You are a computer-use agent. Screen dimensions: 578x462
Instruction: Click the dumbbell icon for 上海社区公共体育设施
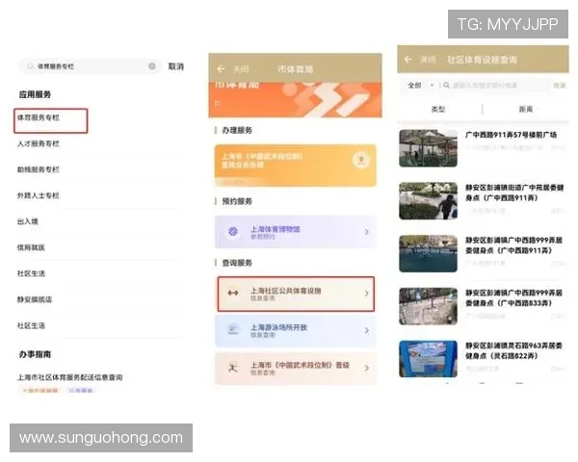pyautogui.click(x=233, y=294)
